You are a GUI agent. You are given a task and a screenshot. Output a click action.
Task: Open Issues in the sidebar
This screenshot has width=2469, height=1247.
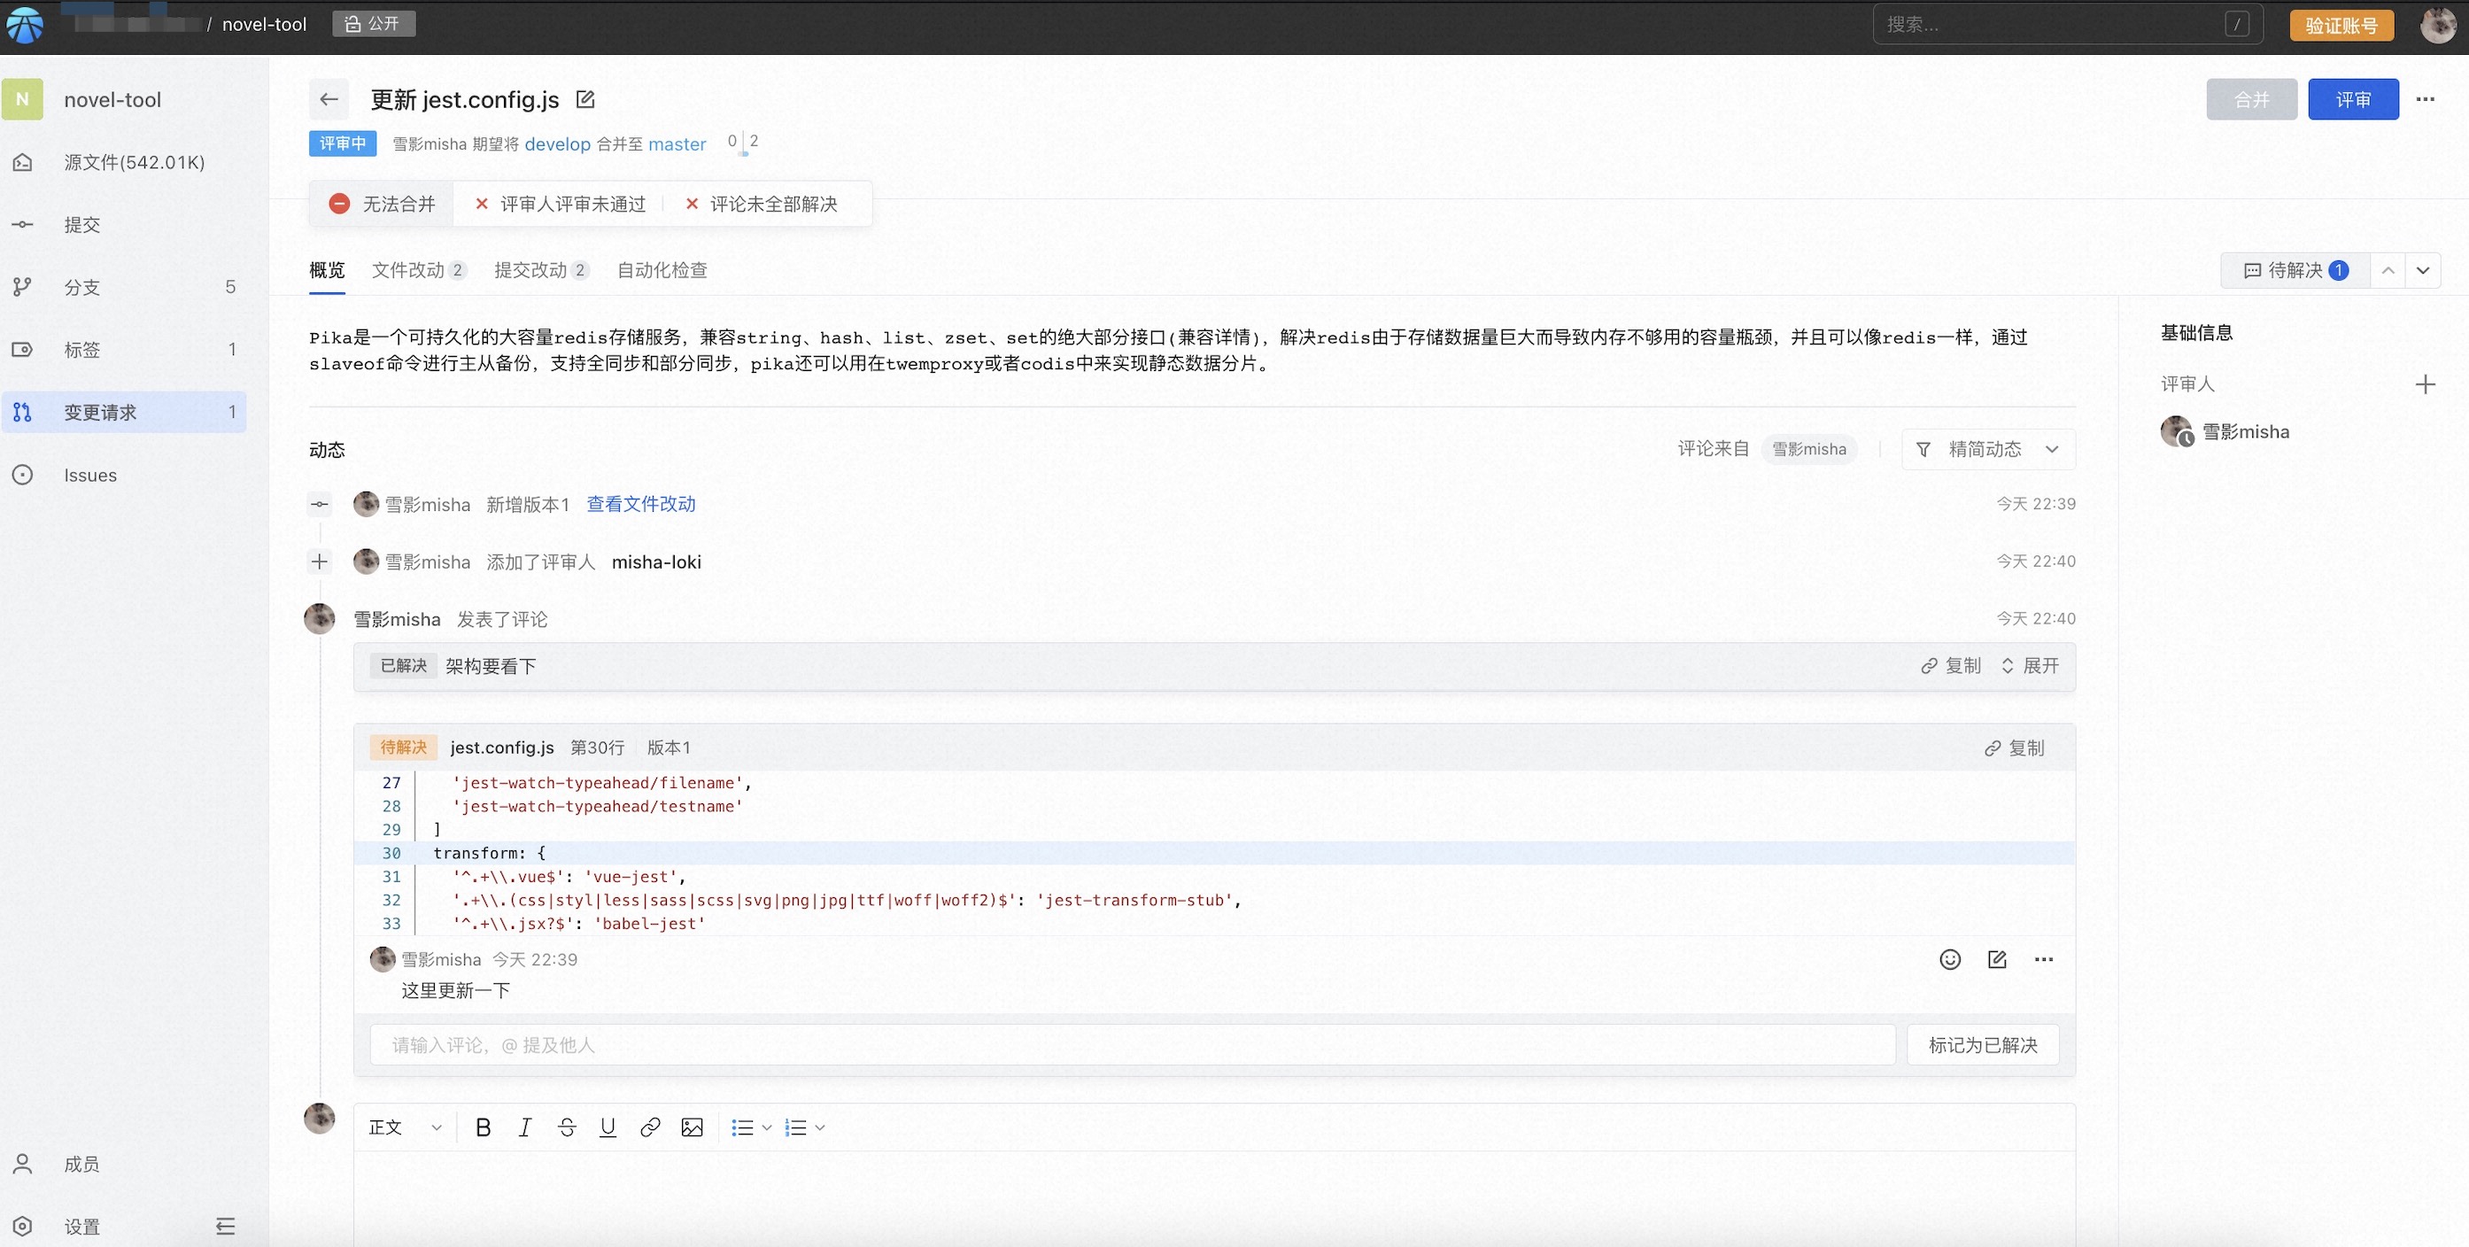coord(124,475)
